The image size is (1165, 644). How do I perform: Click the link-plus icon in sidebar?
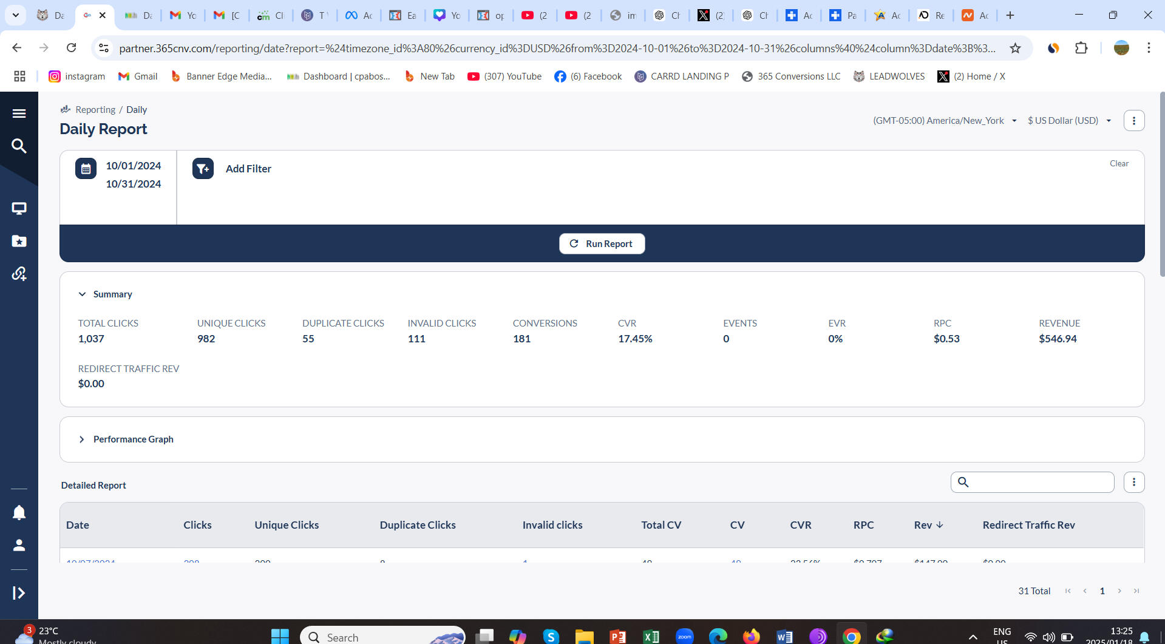pyautogui.click(x=19, y=274)
